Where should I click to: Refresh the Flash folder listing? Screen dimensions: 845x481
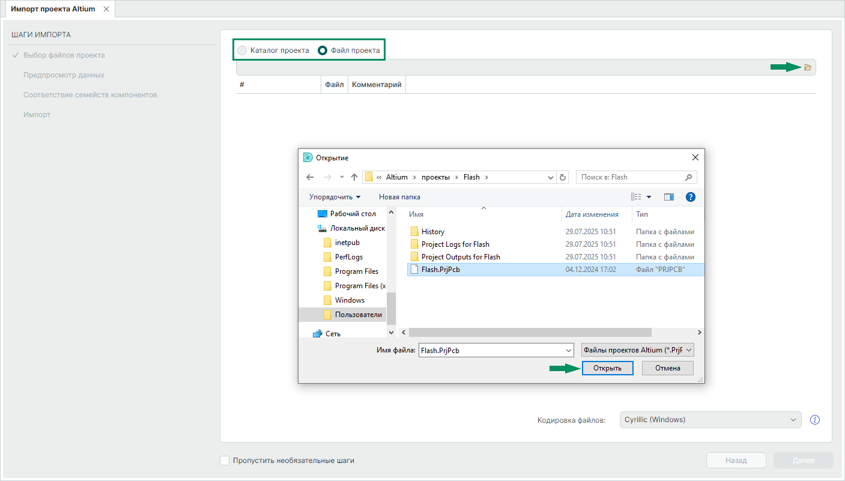(x=563, y=177)
